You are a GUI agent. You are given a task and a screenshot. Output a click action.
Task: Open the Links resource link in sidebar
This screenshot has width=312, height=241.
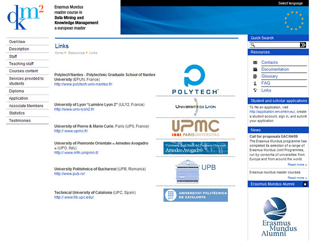pyautogui.click(x=266, y=90)
